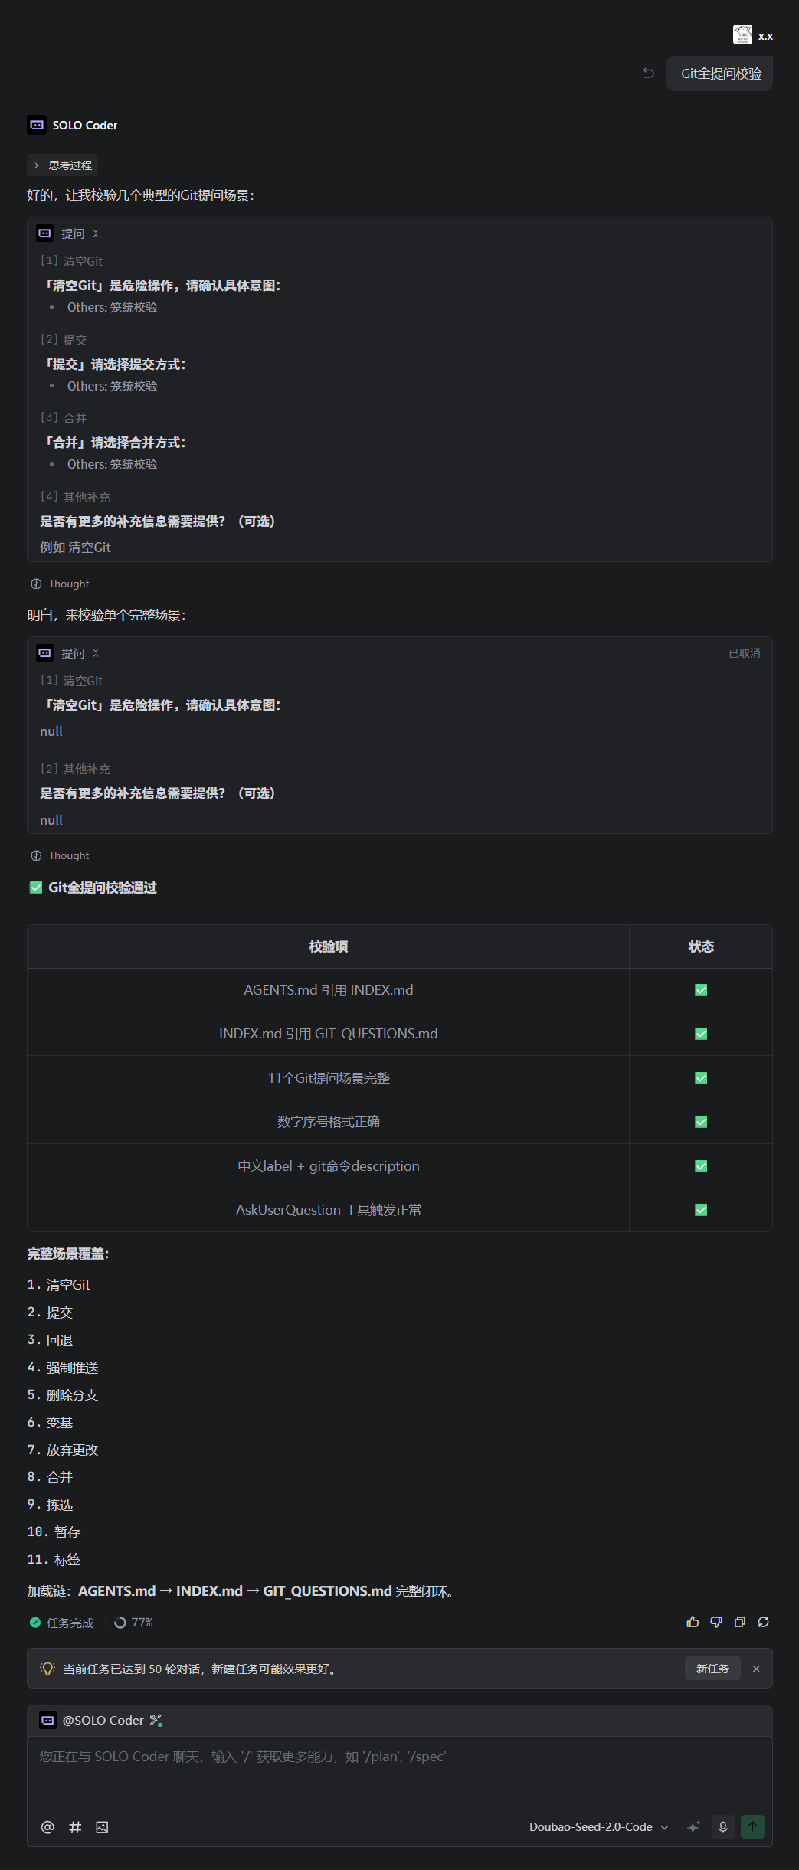
Task: Expand the 思考过程 section
Action: 63,165
